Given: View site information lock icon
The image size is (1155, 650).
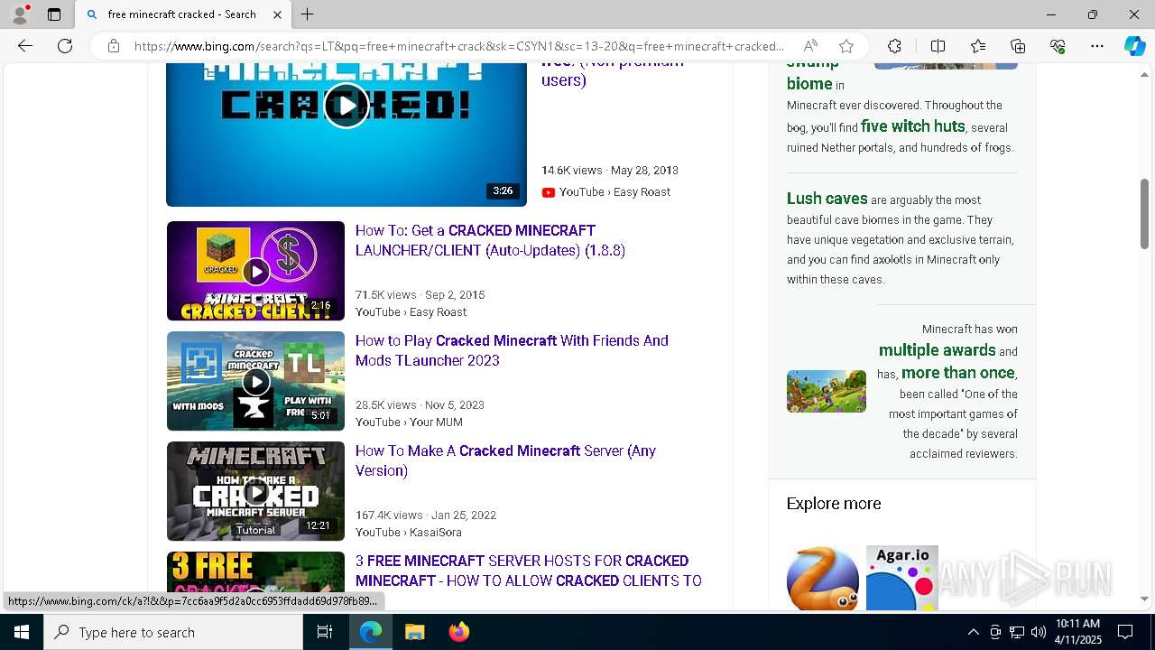Looking at the screenshot, I should 113,46.
